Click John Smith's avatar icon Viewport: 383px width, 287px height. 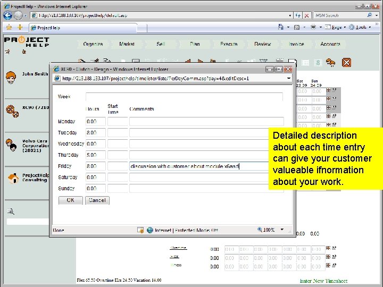[11, 78]
